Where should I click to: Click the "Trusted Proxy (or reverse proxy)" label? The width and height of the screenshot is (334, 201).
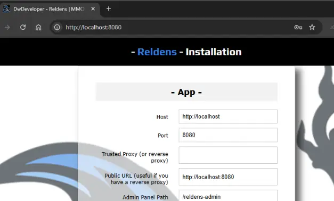tap(135, 157)
